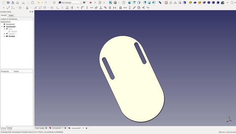Image resolution: width=236 pixels, height=134 pixels.
Task: Select the Unnamed document in tree
Action: point(10,24)
